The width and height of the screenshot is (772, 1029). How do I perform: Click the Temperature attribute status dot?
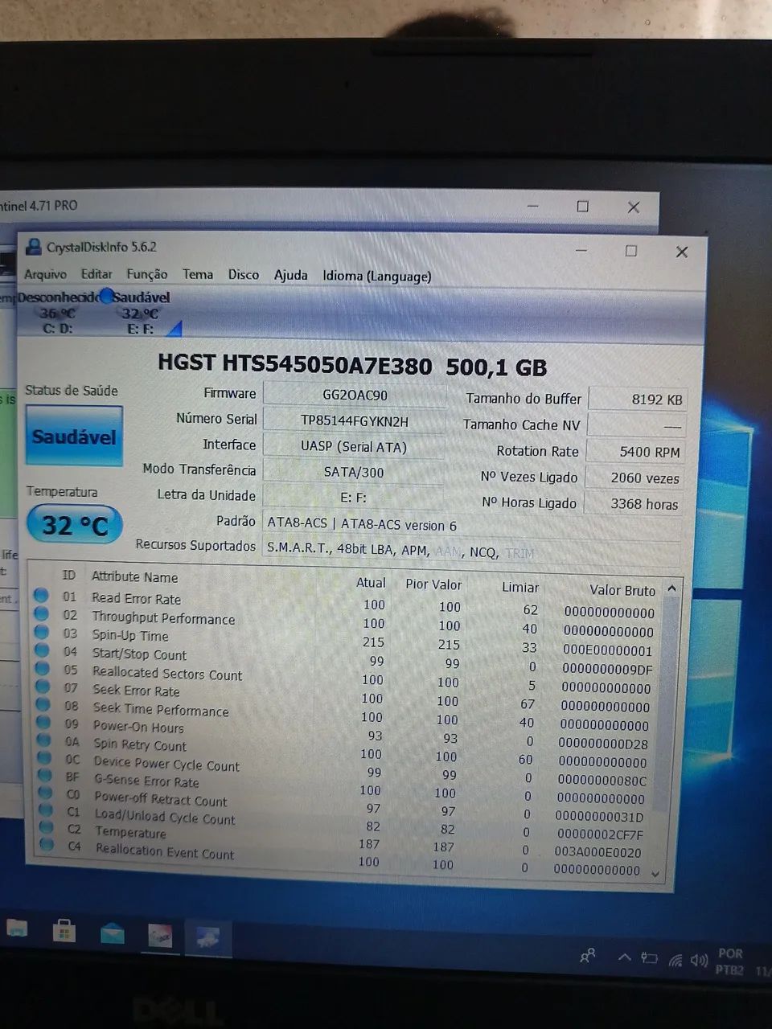(x=47, y=827)
